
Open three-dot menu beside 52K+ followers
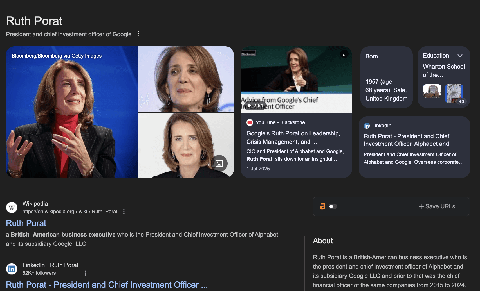(x=85, y=273)
